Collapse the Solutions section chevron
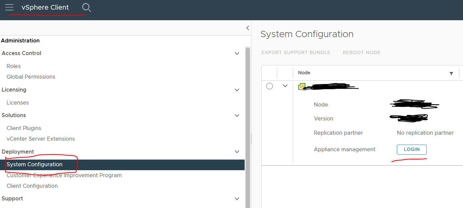 coord(237,115)
